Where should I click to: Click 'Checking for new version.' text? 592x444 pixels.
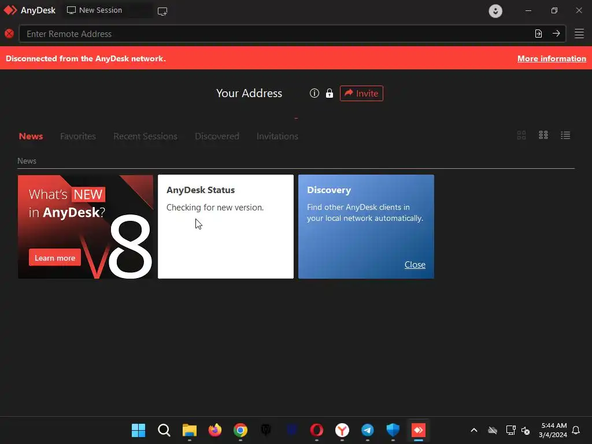point(215,208)
